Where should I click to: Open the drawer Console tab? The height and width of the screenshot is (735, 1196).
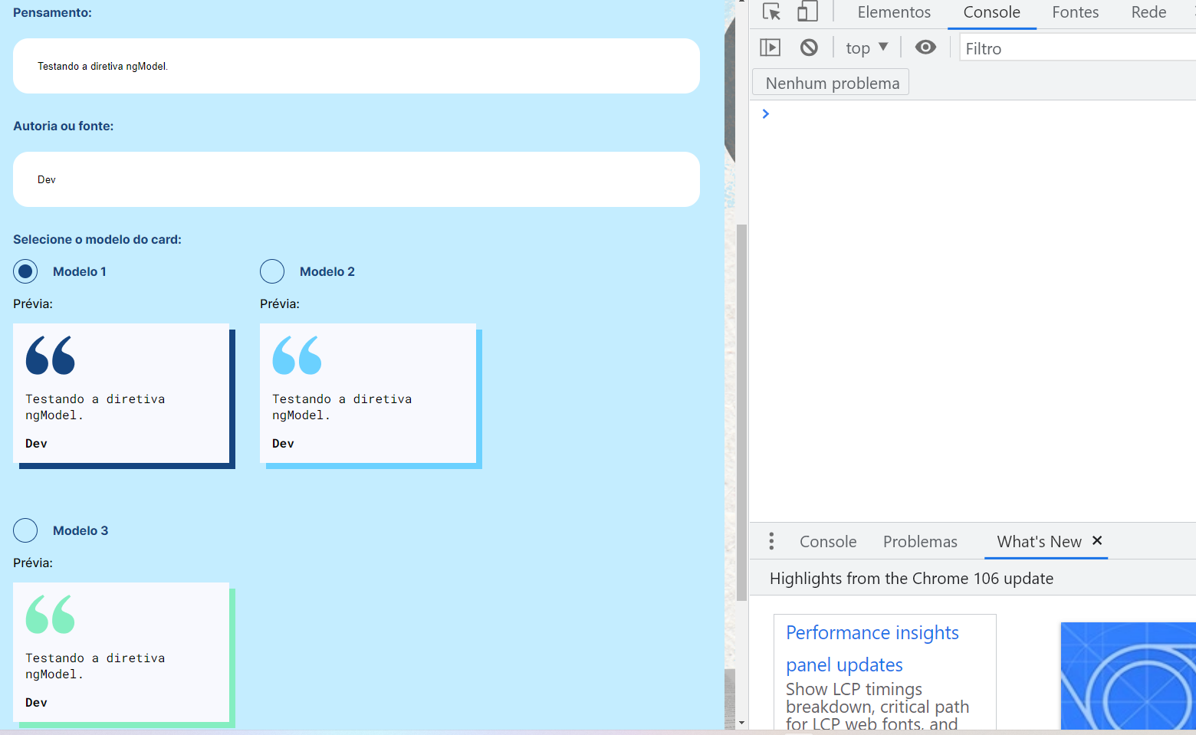(x=828, y=542)
